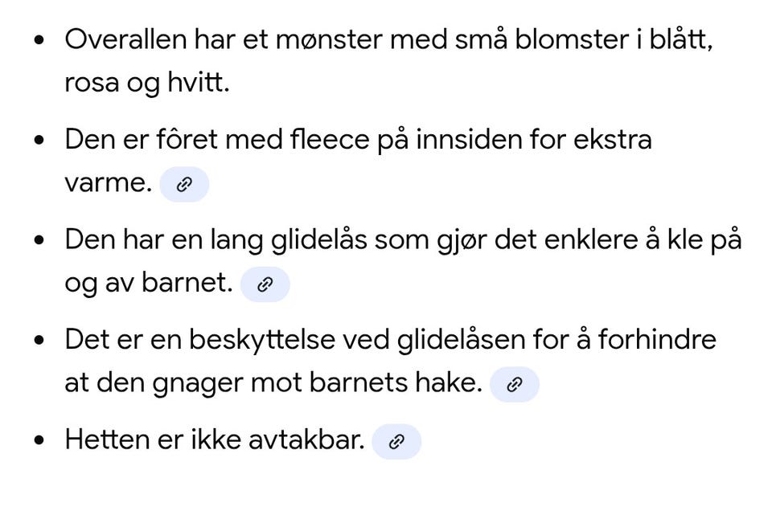Click the line 'Den har en lang glidelås'
Screen dimensions: 772x511
coord(402,240)
